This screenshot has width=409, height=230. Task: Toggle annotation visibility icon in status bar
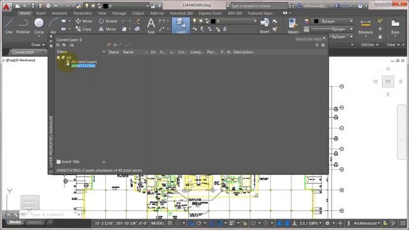click(279, 223)
